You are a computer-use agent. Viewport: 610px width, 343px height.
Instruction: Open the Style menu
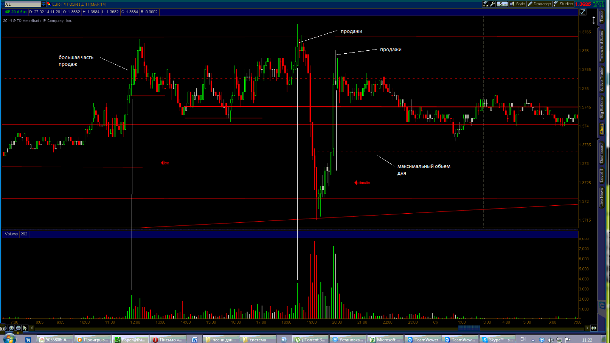(x=517, y=4)
